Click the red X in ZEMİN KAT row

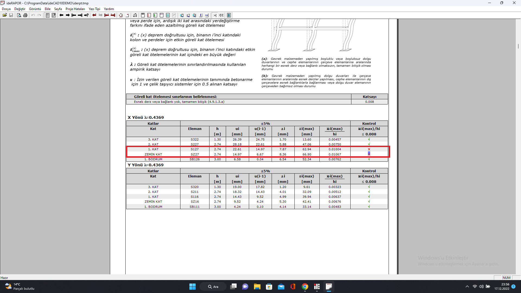[369, 154]
